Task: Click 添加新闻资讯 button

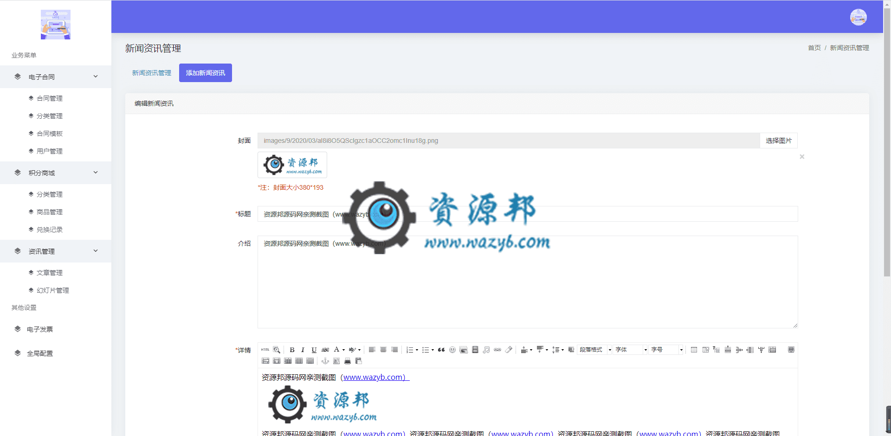Action: tap(206, 73)
